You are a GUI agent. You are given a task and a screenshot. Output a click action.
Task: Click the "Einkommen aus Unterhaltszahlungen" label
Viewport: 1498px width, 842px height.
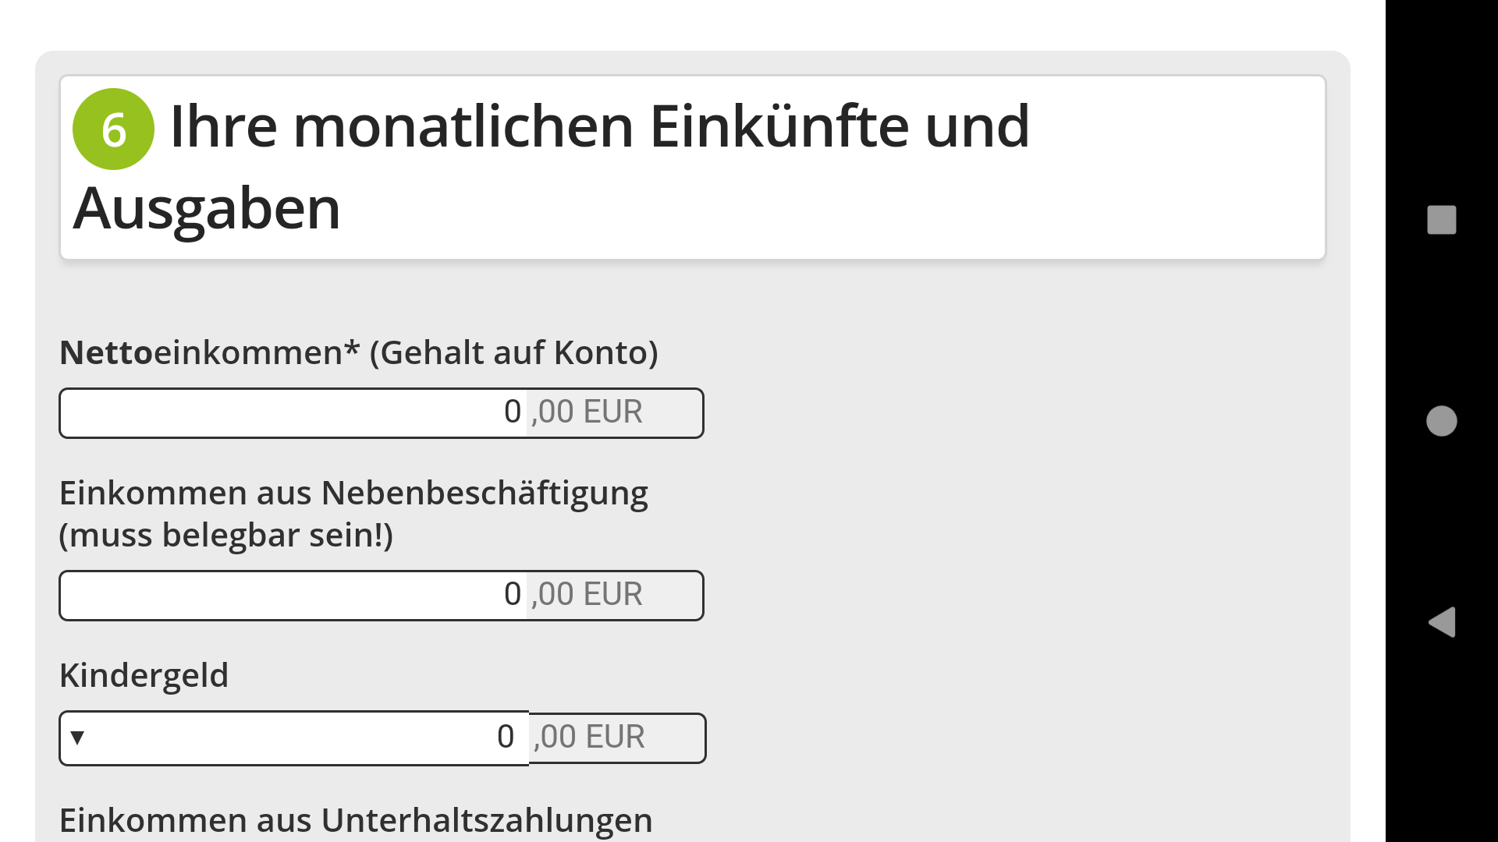coord(356,820)
